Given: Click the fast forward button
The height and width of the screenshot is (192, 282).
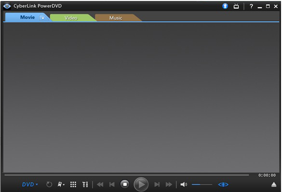Looking at the screenshot, I should click(x=169, y=184).
